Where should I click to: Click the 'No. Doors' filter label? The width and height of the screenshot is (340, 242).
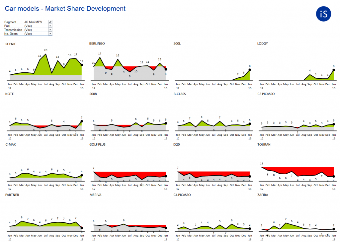(11, 34)
